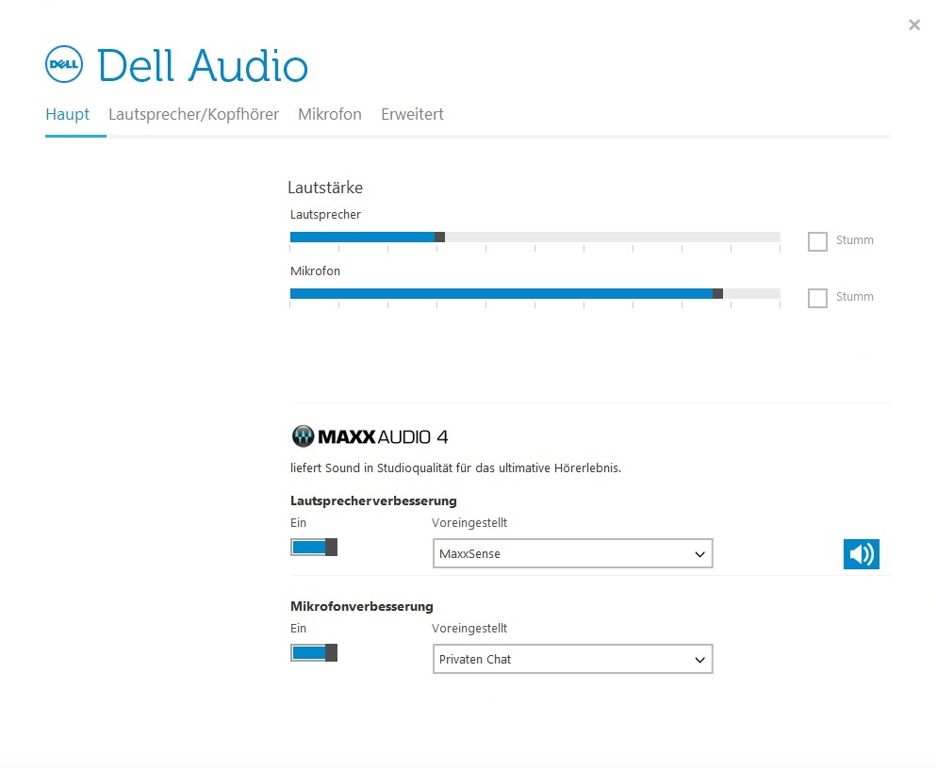The height and width of the screenshot is (771, 937).
Task: Open the Privaten Chat preset dropdown
Action: (572, 659)
